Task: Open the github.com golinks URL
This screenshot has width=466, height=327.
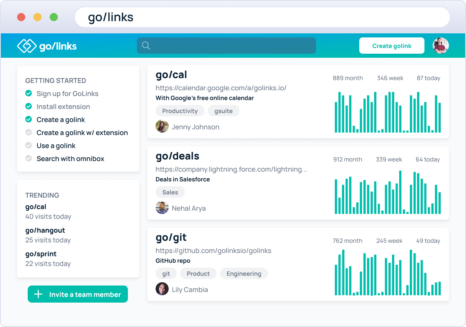Action: [x=213, y=251]
